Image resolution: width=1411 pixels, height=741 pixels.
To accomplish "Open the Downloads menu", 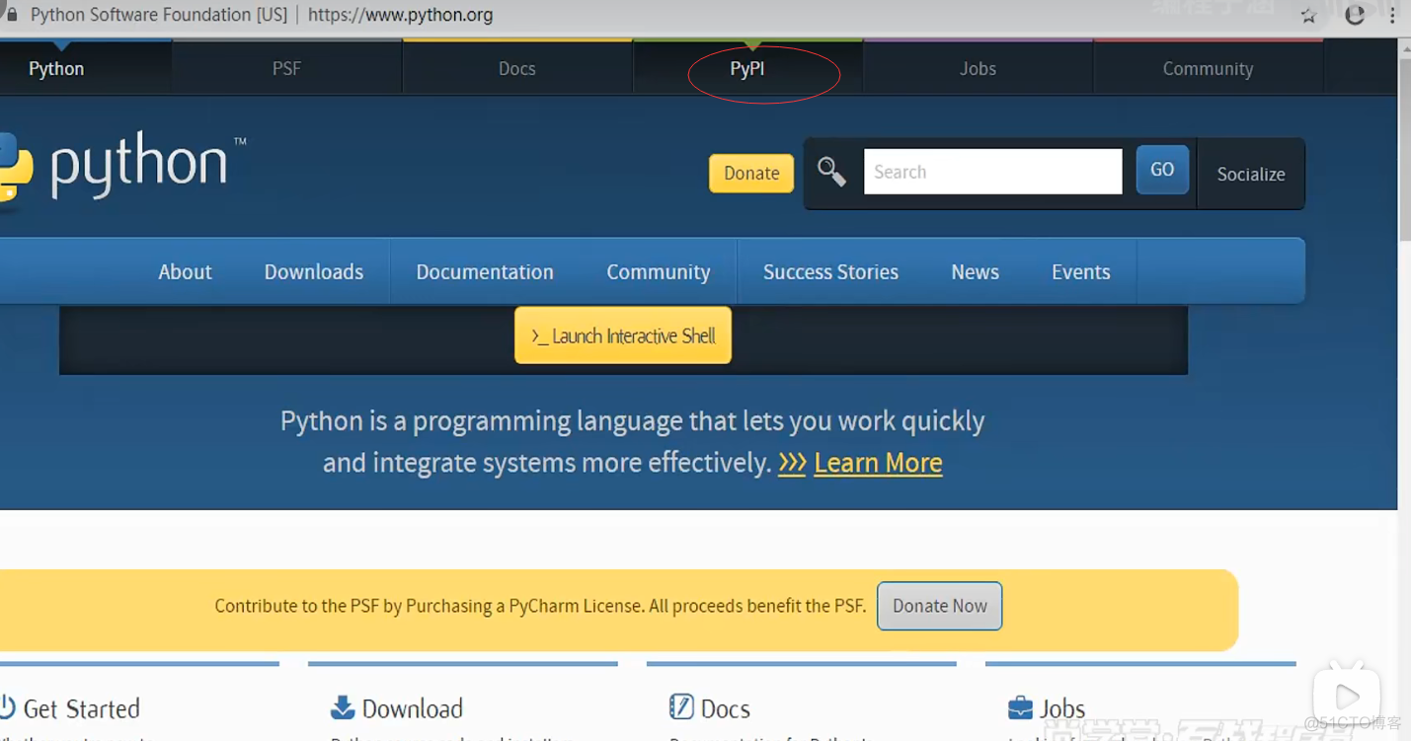I will [x=314, y=271].
